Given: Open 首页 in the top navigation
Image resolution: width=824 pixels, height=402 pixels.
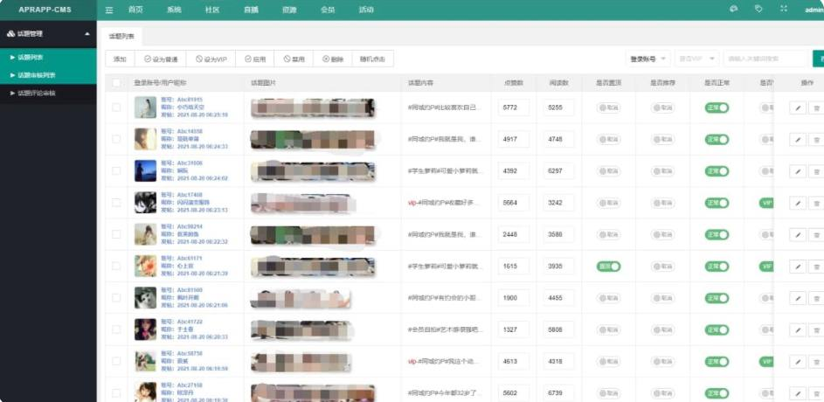Looking at the screenshot, I should 135,10.
